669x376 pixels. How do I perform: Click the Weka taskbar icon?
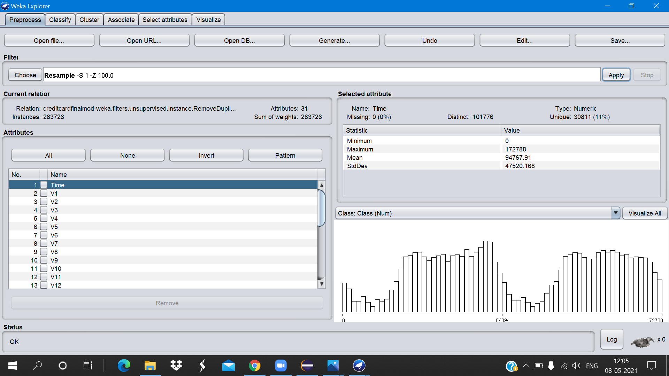pos(359,366)
